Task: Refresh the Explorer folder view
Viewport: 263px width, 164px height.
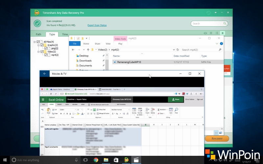Action: coord(178,50)
